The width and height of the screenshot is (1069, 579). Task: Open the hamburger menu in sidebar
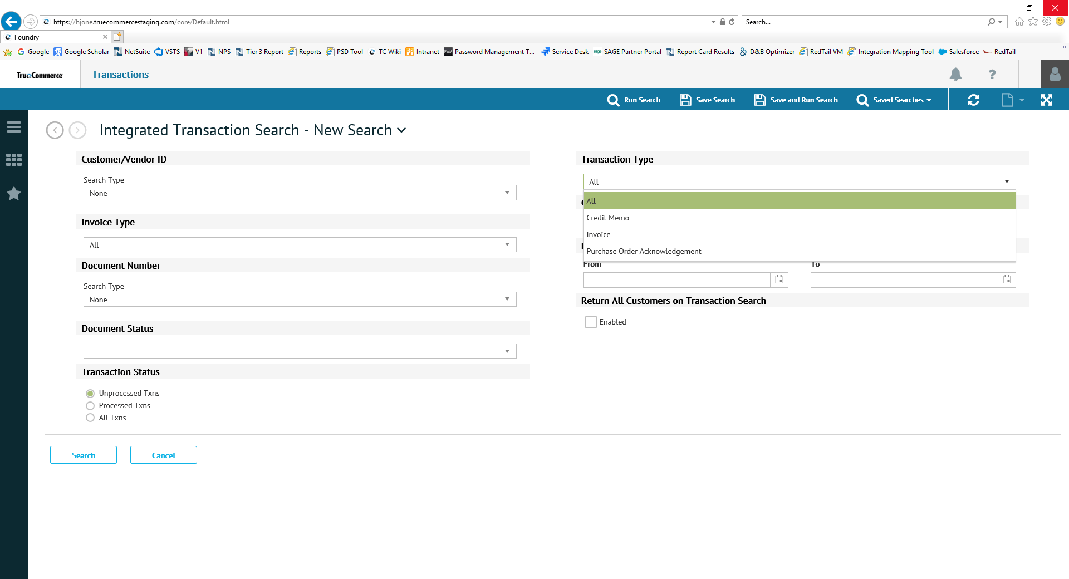click(x=14, y=127)
